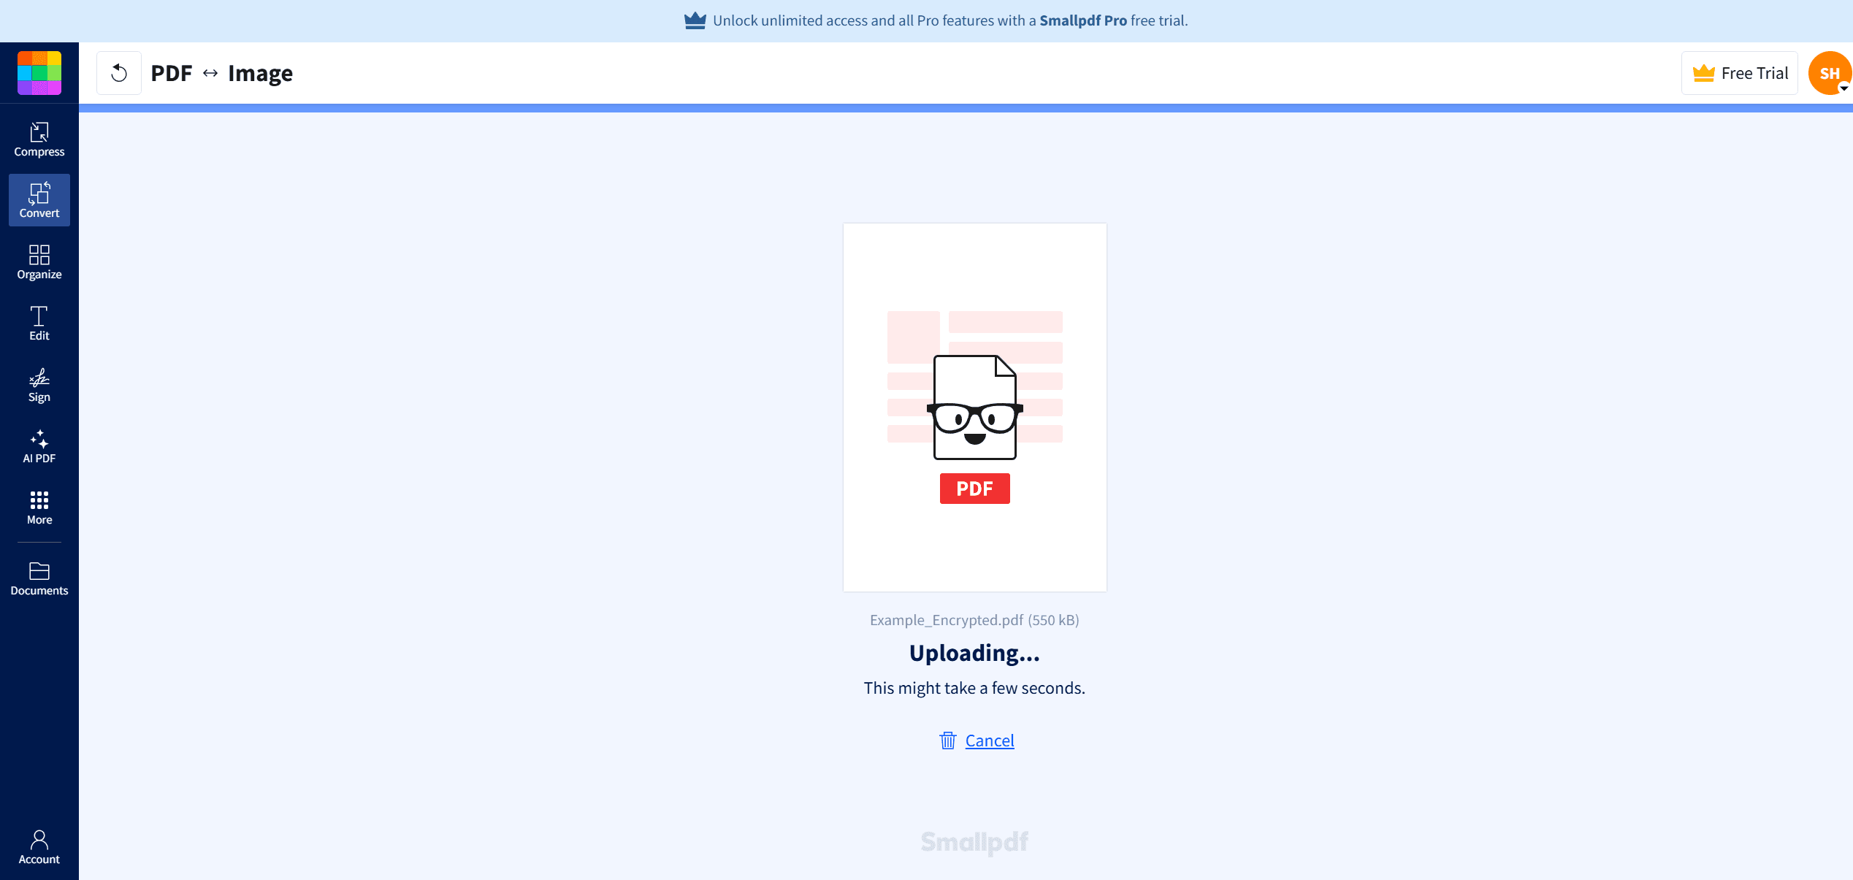Click the uploading PDF thumbnail
The image size is (1853, 880).
coord(974,406)
